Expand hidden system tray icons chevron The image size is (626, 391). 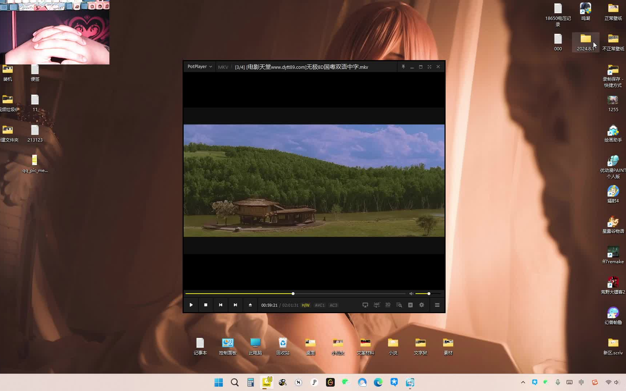523,382
